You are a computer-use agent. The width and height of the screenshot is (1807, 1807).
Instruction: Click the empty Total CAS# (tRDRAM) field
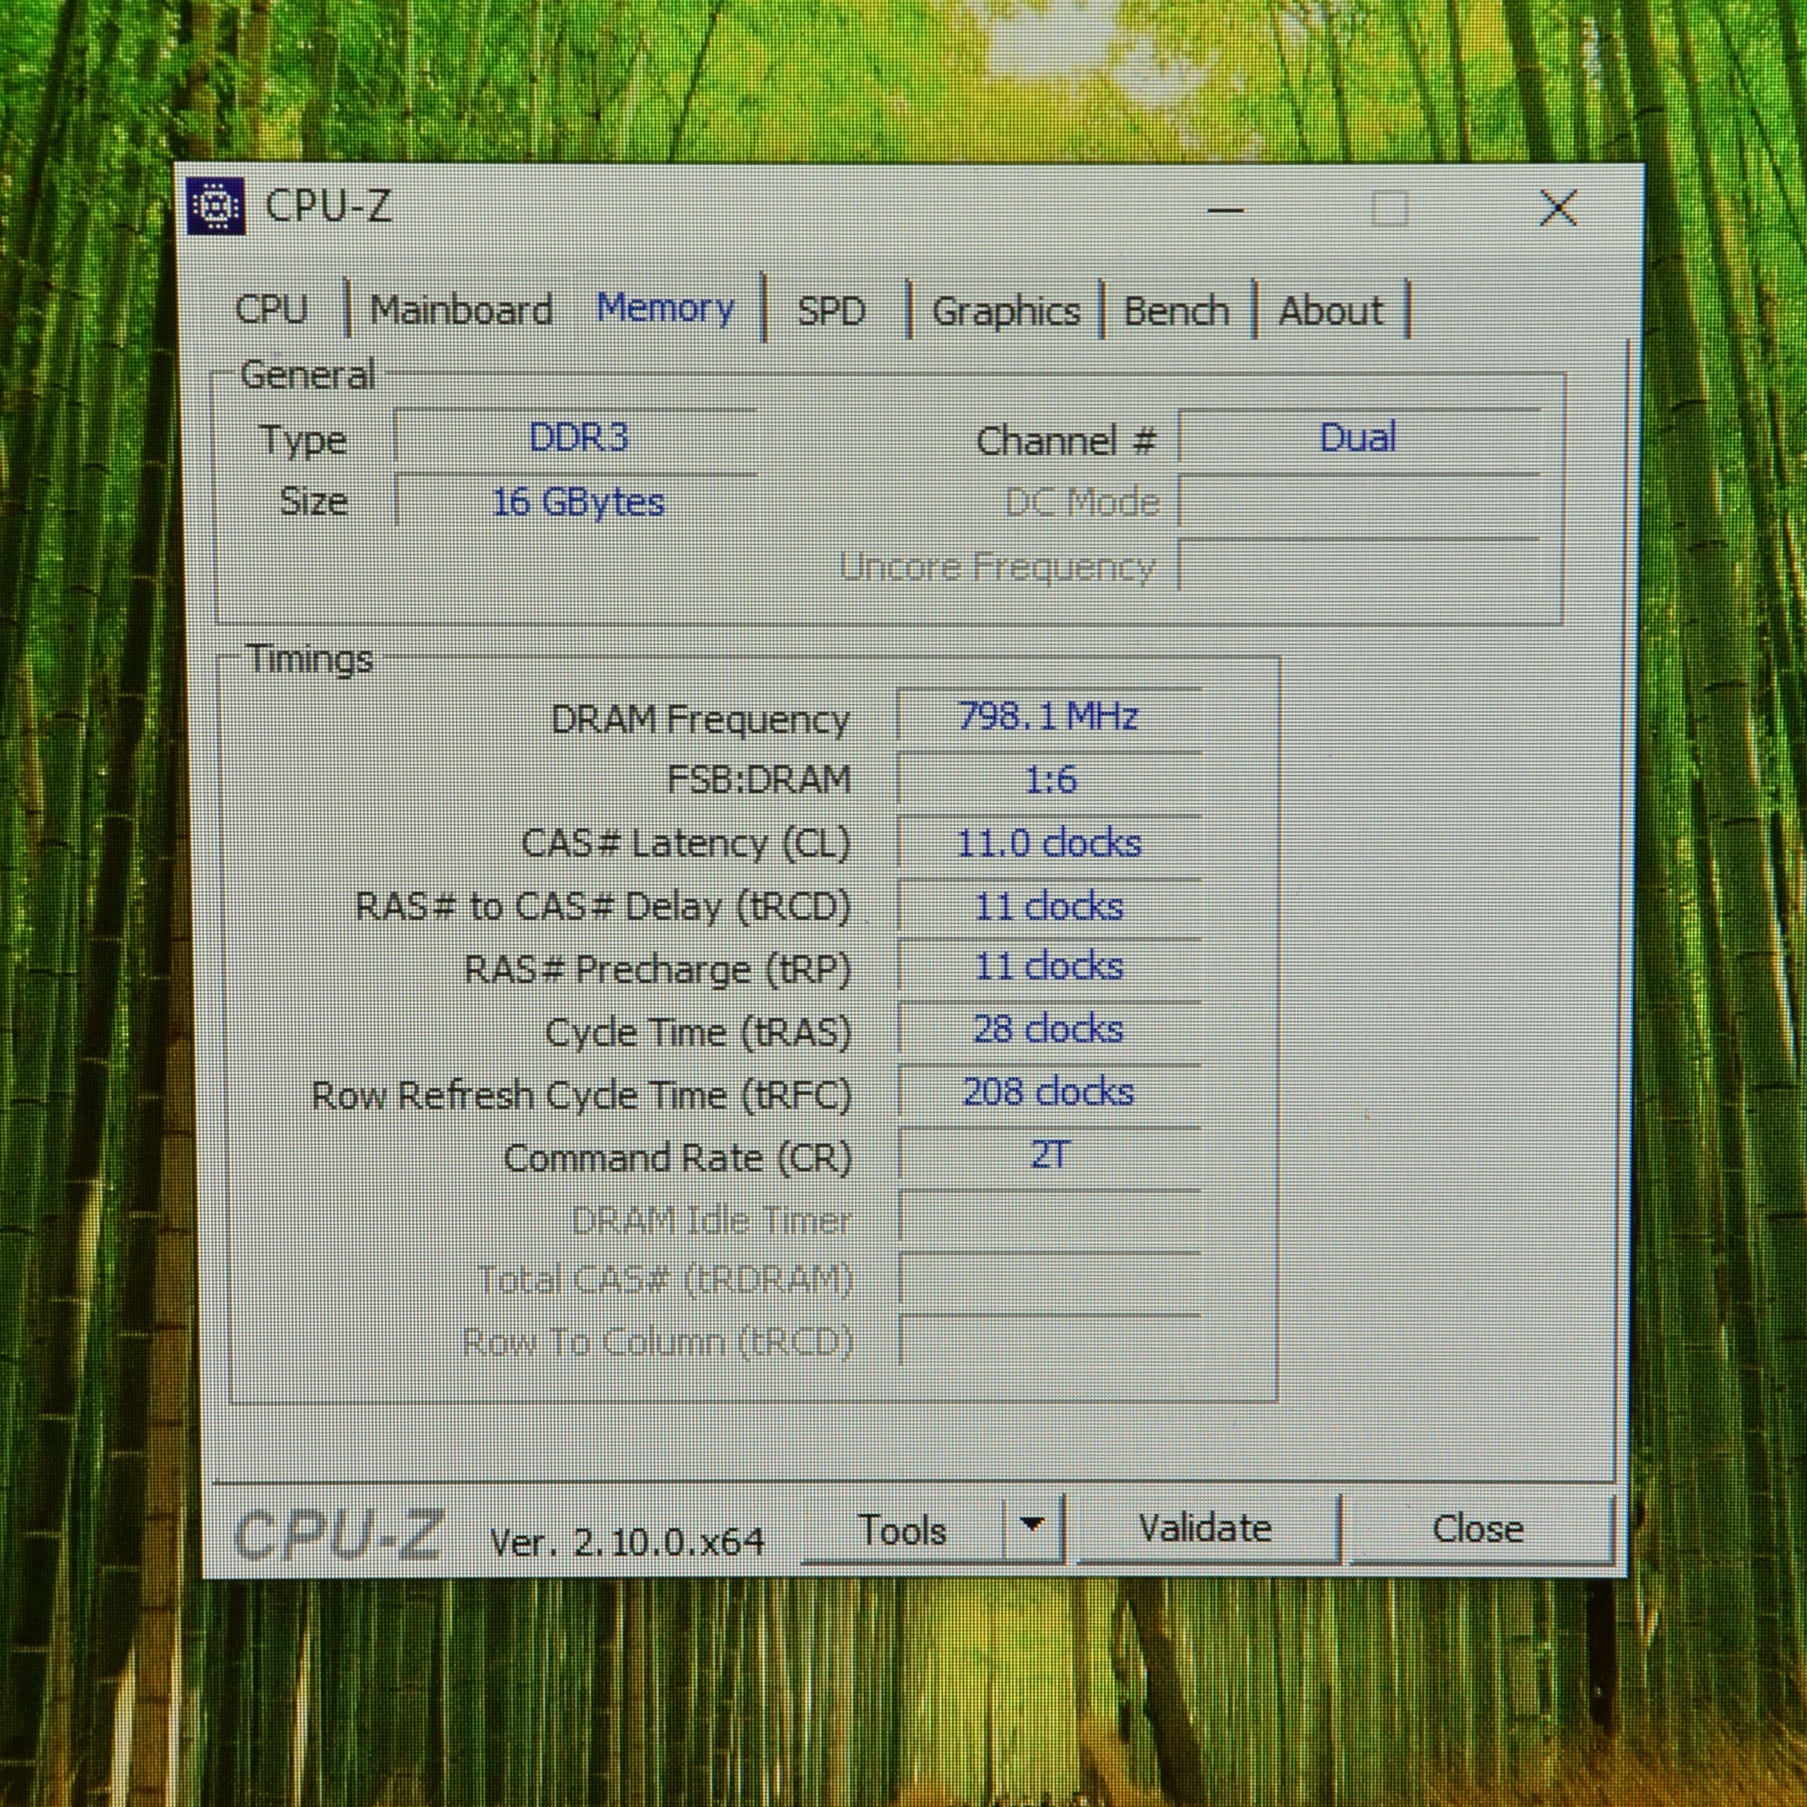tap(1048, 1279)
